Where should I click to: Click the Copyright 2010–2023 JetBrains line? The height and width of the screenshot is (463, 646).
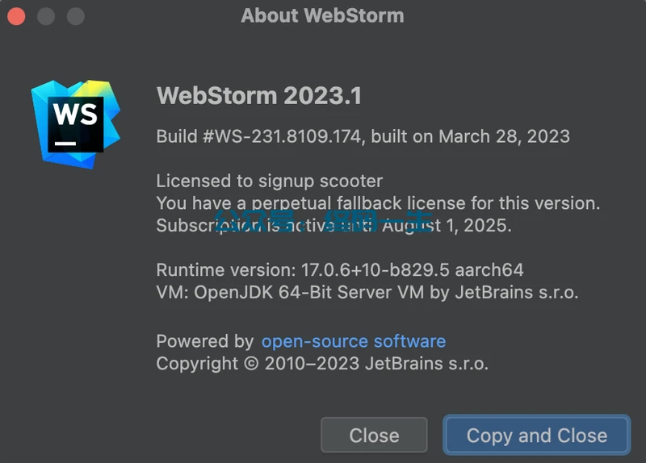321,363
